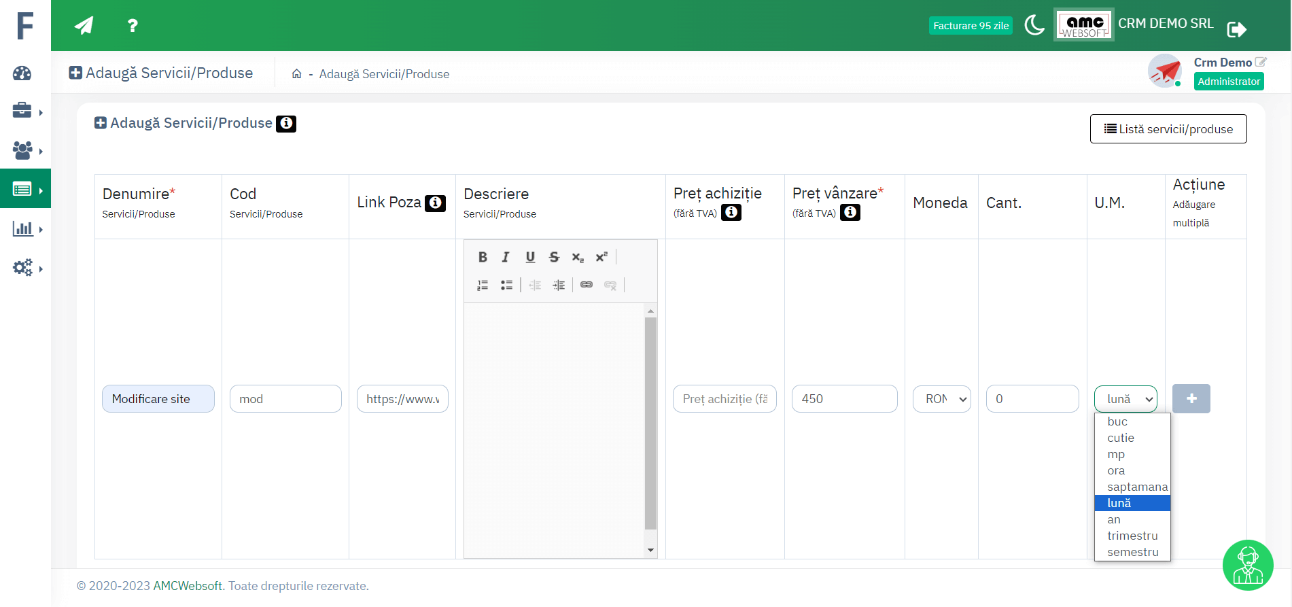The width and height of the screenshot is (1292, 607).
Task: Click the description editor vertical scrollbar
Action: pos(650,421)
